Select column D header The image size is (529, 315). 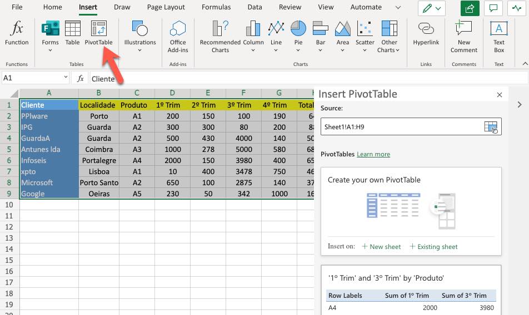[x=172, y=93]
